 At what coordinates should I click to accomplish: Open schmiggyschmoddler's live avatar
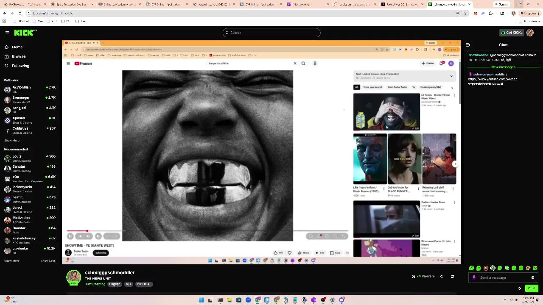[x=73, y=277]
